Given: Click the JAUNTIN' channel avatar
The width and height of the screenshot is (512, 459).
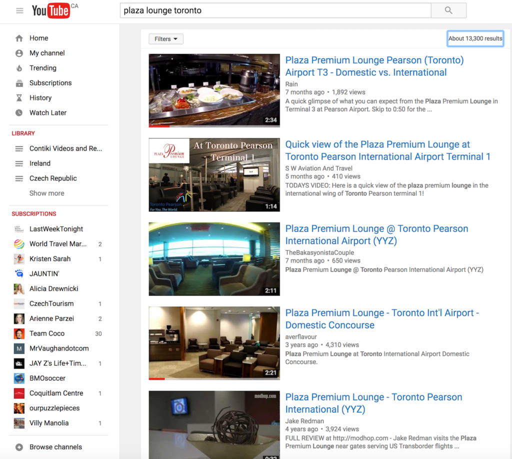Looking at the screenshot, I should (x=19, y=274).
